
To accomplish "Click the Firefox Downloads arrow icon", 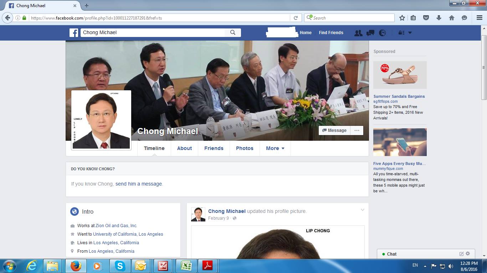I will (439, 18).
